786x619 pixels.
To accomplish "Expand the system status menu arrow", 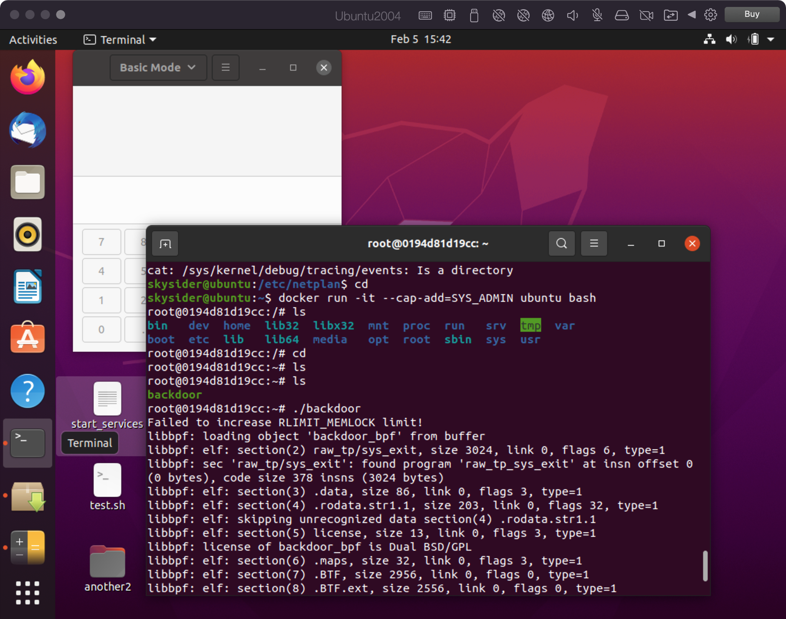I will (771, 40).
